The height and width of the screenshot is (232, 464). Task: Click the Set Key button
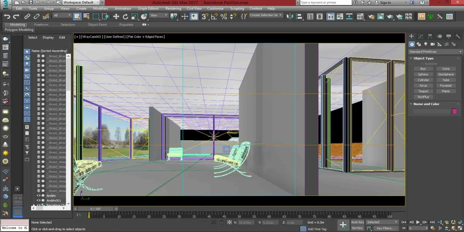(x=357, y=228)
